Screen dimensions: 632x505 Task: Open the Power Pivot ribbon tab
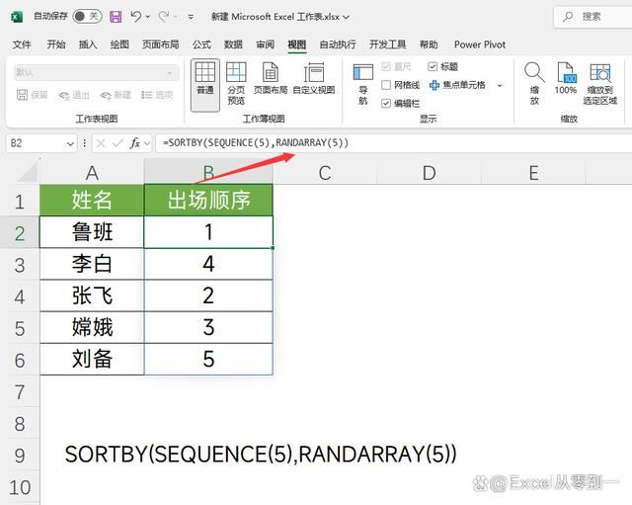pyautogui.click(x=480, y=44)
